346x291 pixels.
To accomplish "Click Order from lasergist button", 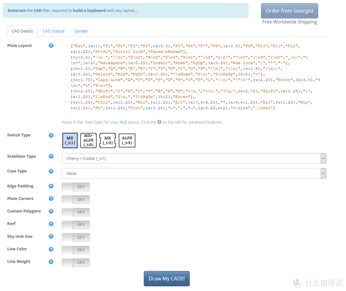I will coord(290,11).
